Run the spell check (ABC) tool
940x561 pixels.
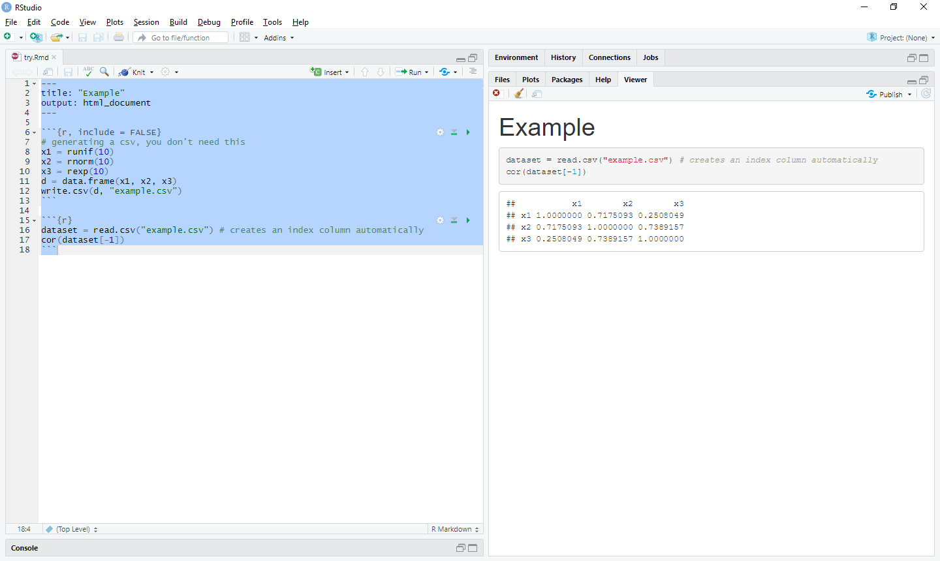(x=88, y=71)
